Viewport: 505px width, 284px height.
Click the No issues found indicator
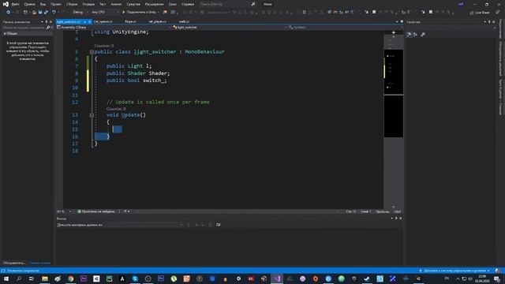click(x=96, y=211)
